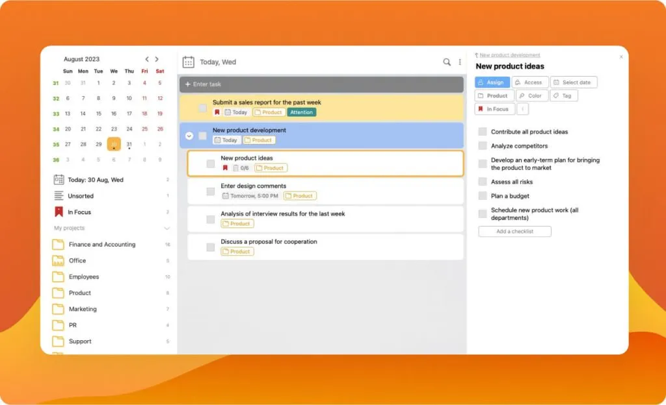This screenshot has width=666, height=405.
Task: Click Add a checklist
Action: [514, 231]
